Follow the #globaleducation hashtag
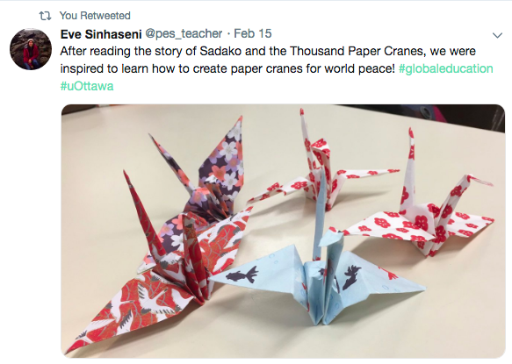Viewport: 512px width, 364px height. pos(446,68)
